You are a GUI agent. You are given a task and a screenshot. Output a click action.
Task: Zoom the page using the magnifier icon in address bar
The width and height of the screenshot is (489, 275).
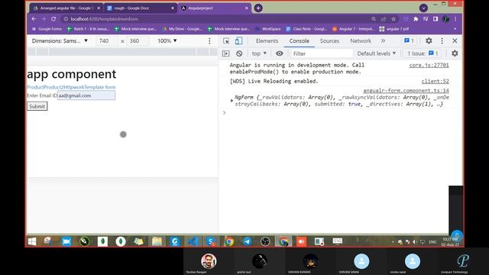[x=374, y=19]
